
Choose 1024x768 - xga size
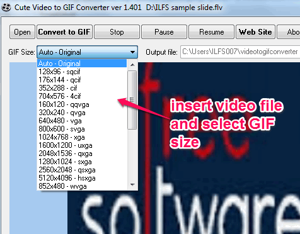pyautogui.click(x=82, y=137)
